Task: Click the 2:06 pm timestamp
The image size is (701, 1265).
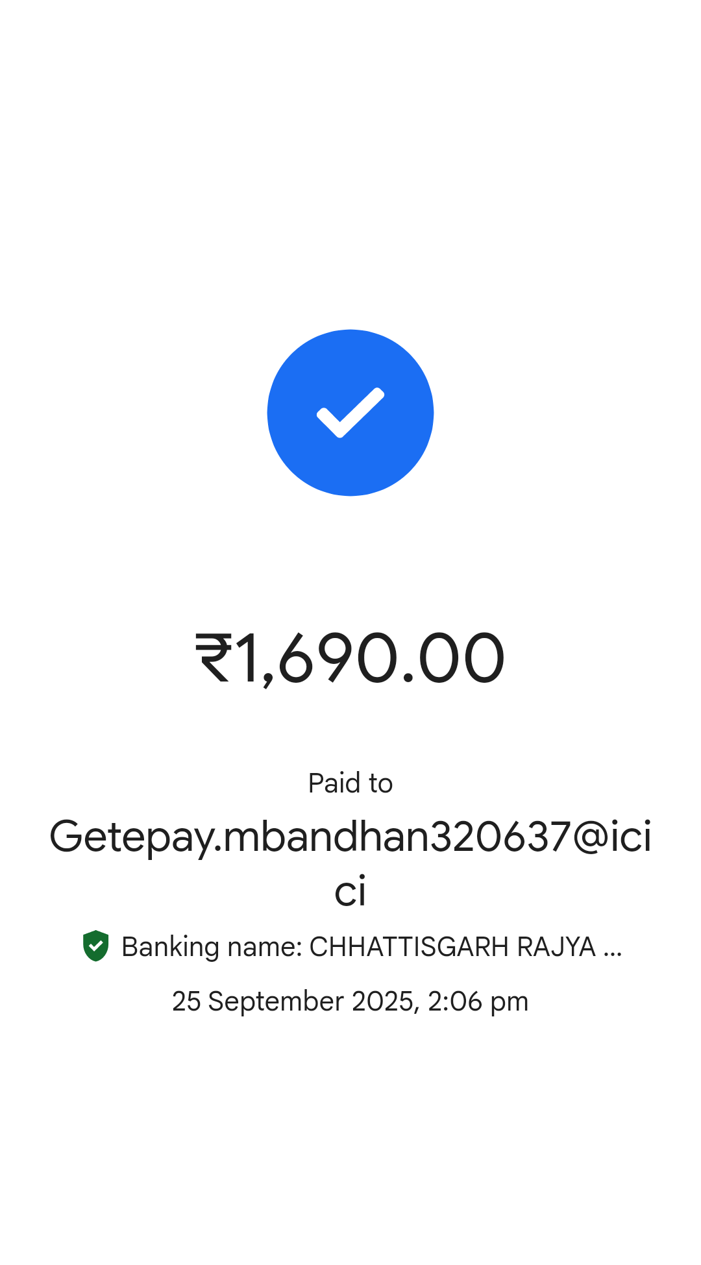Action: click(478, 1001)
